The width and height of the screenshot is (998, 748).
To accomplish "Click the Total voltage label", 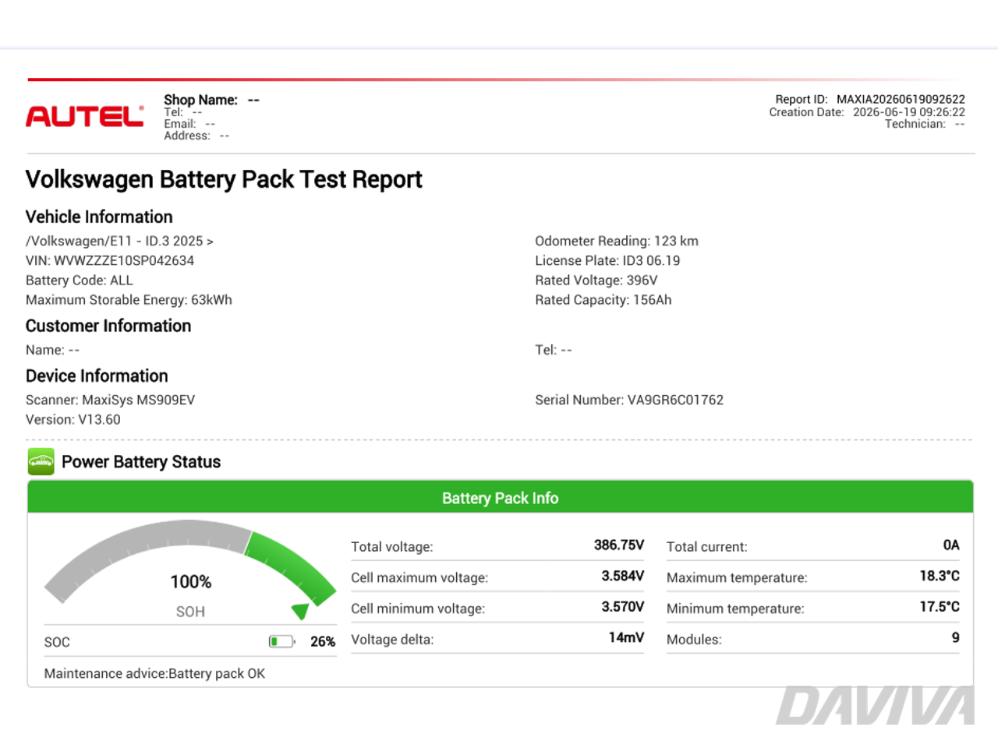I will click(392, 547).
